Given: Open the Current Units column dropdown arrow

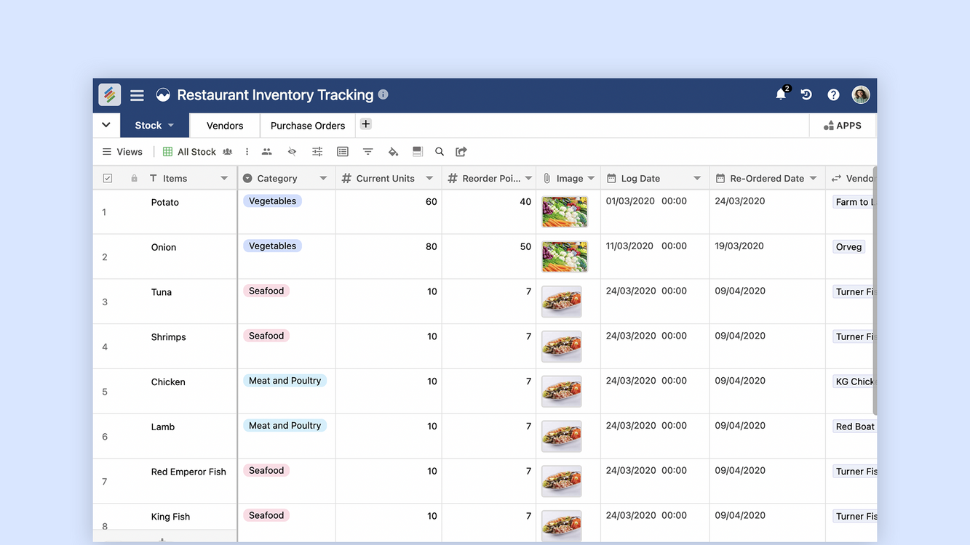Looking at the screenshot, I should coord(429,179).
